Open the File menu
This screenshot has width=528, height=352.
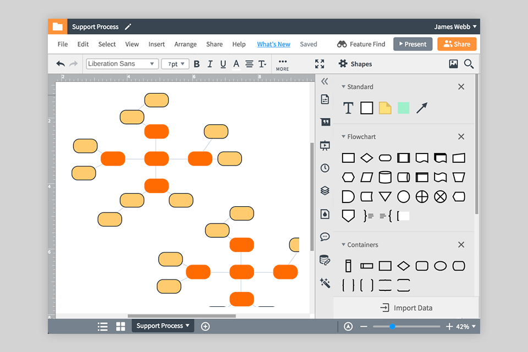(x=63, y=44)
